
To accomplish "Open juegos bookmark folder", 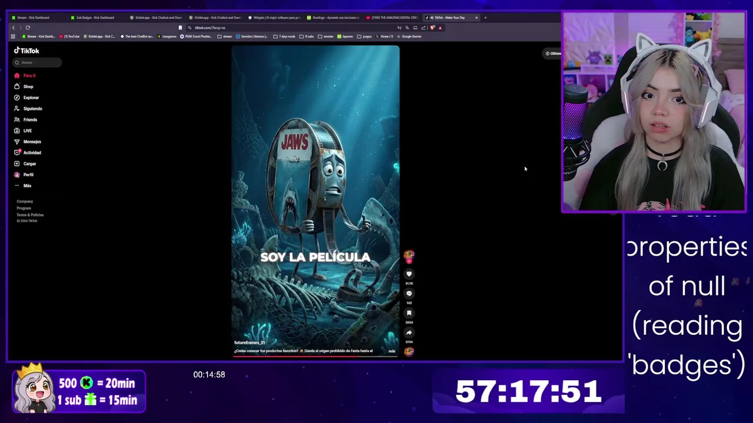I will point(365,36).
